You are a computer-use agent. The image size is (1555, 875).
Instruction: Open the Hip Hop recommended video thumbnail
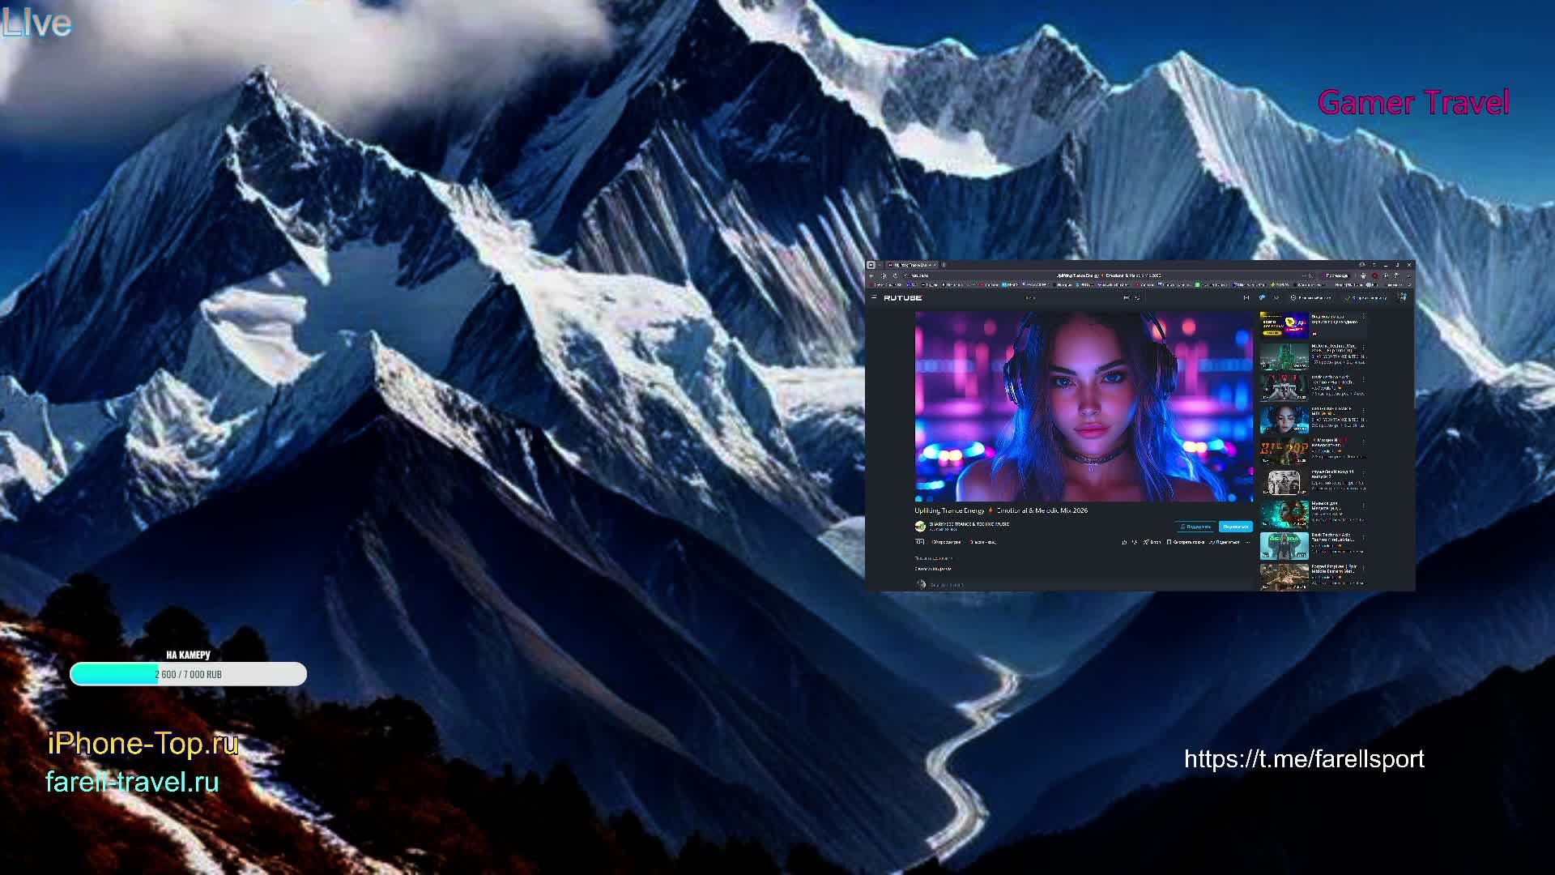(1284, 450)
